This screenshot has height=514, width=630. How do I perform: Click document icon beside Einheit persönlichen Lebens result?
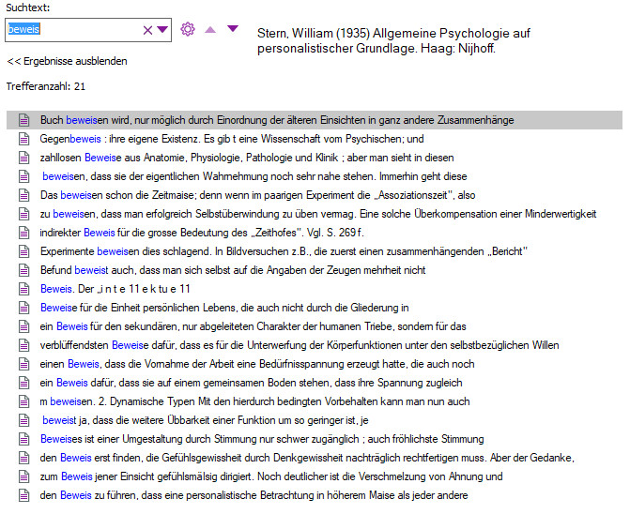(x=24, y=308)
